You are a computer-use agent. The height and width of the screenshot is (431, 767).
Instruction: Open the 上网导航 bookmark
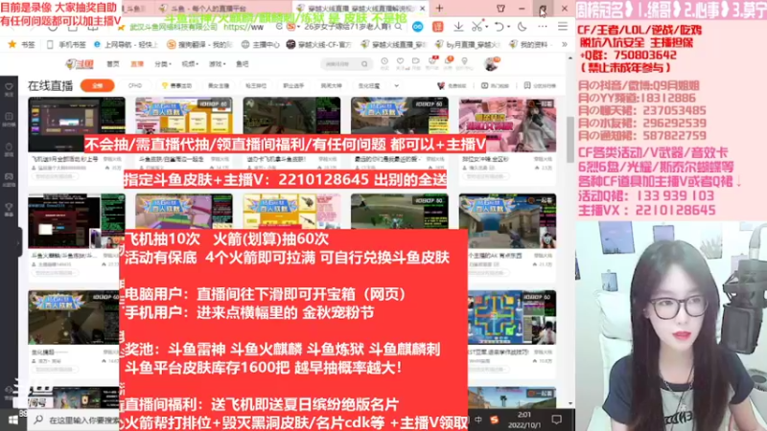tap(126, 44)
